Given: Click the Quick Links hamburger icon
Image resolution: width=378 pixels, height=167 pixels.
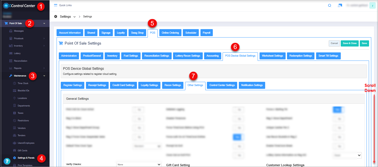Looking at the screenshot, I should [55, 5].
